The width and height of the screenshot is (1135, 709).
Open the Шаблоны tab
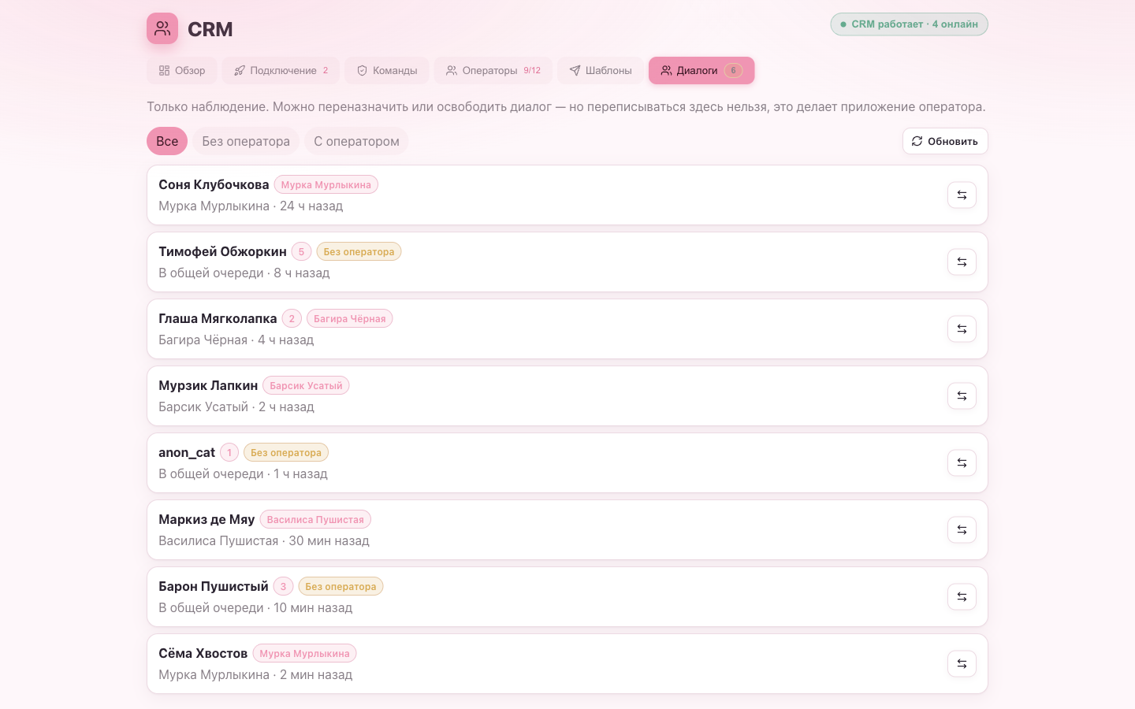pos(601,70)
